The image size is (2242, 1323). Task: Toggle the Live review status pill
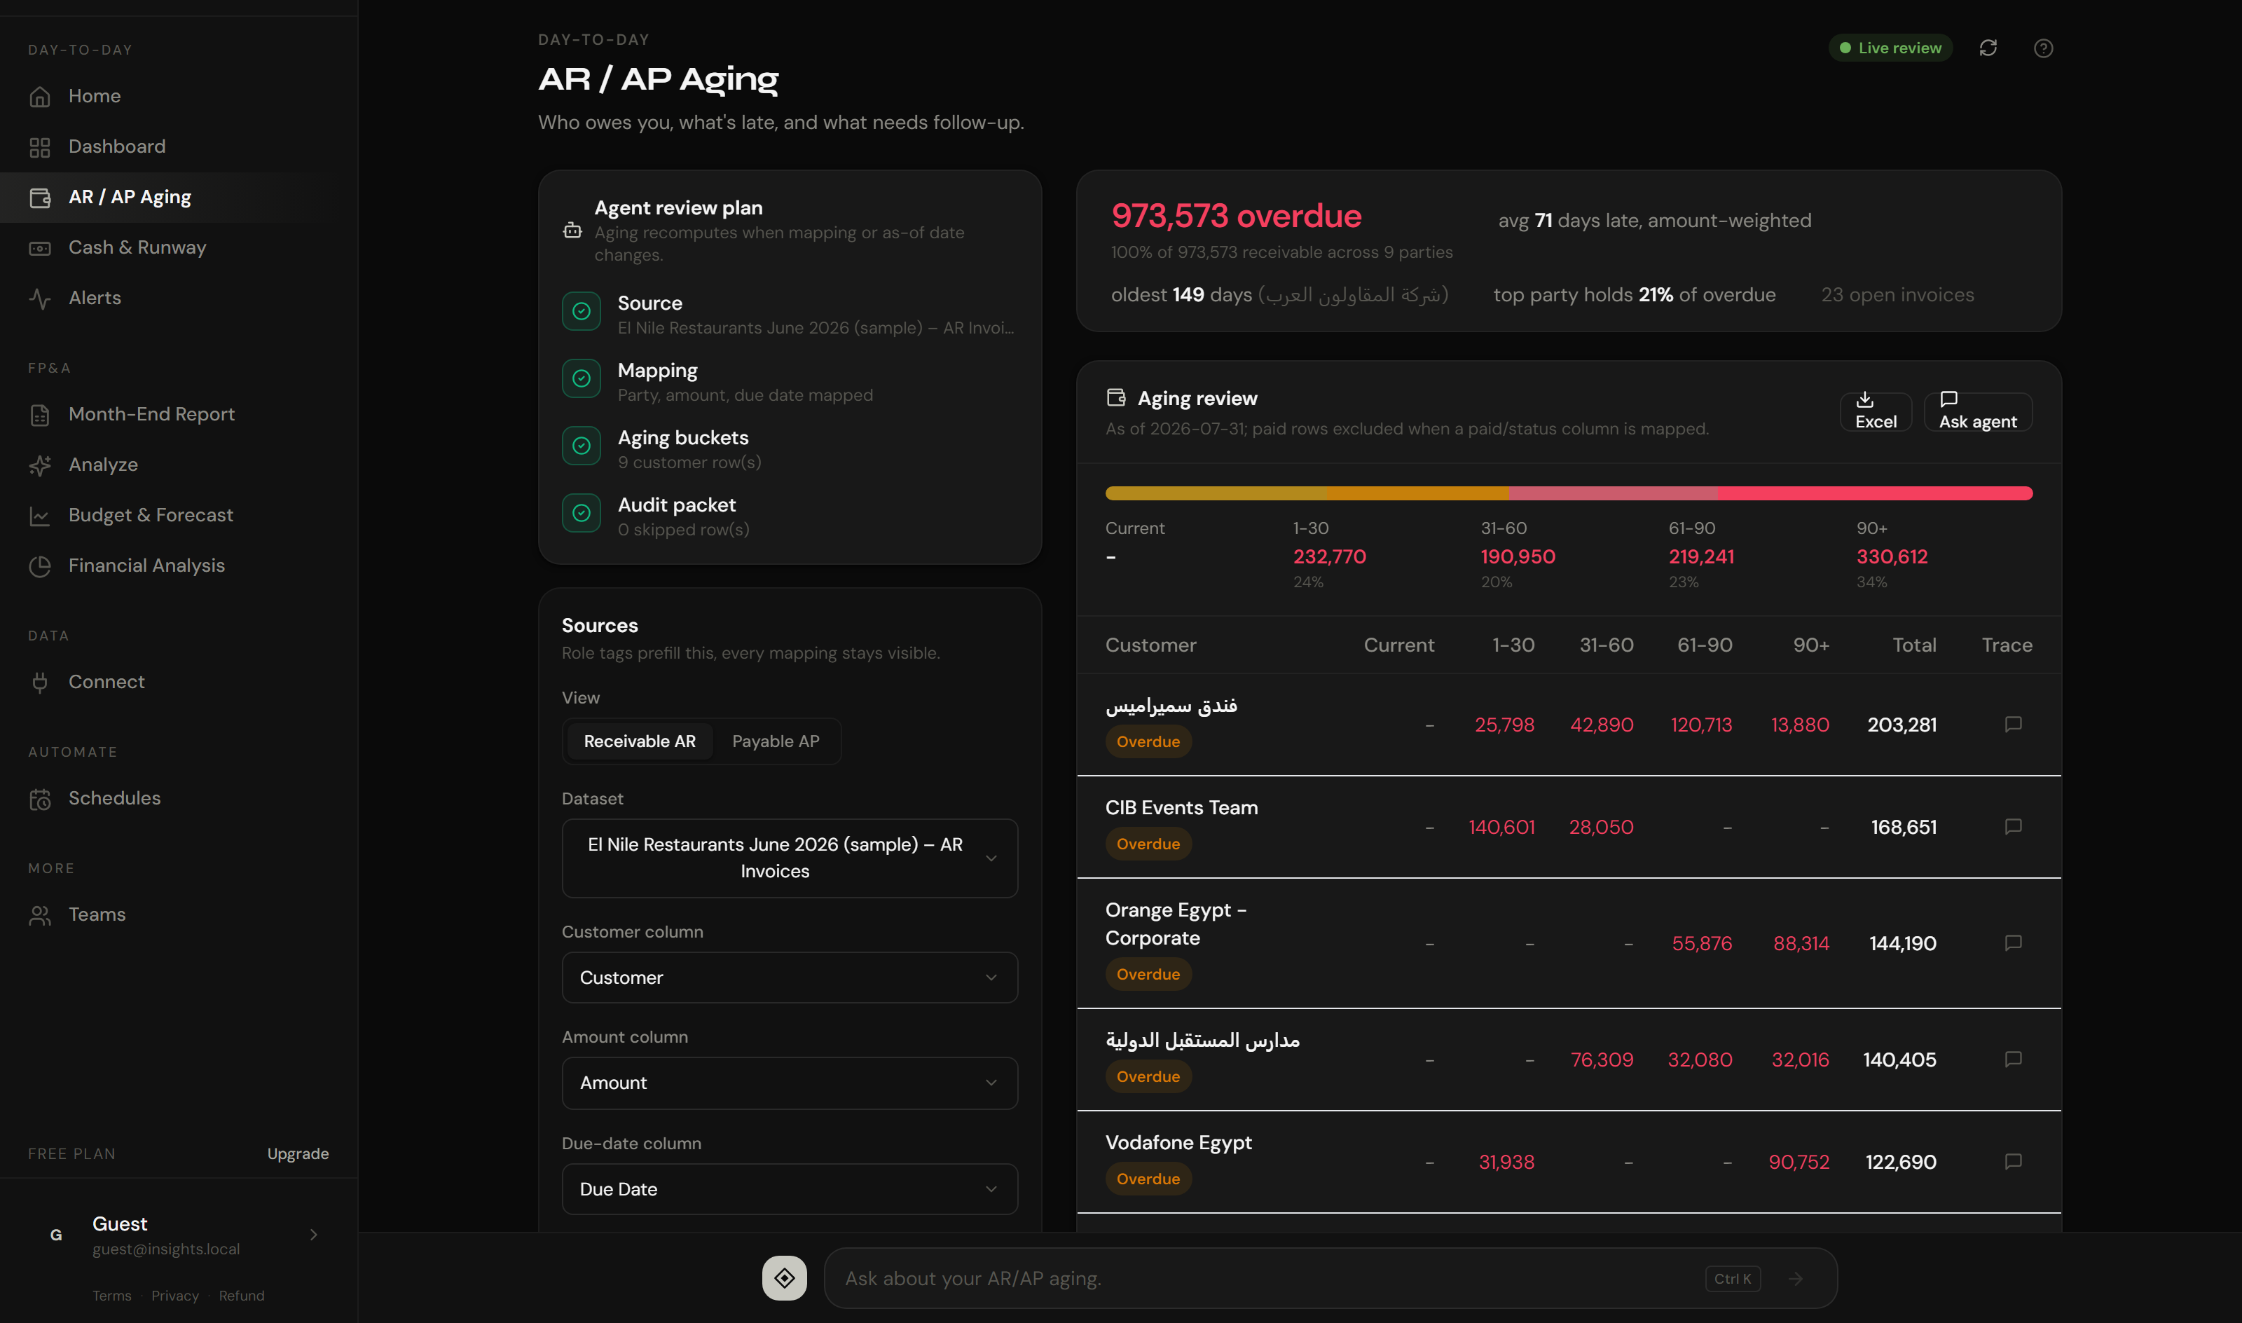point(1890,48)
